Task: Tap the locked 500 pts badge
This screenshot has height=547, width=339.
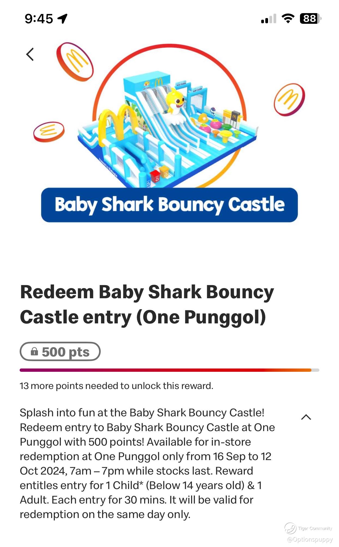Action: [x=60, y=352]
